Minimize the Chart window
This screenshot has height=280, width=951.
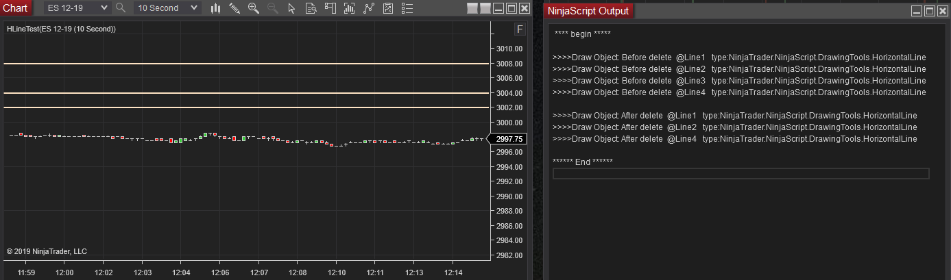point(498,8)
